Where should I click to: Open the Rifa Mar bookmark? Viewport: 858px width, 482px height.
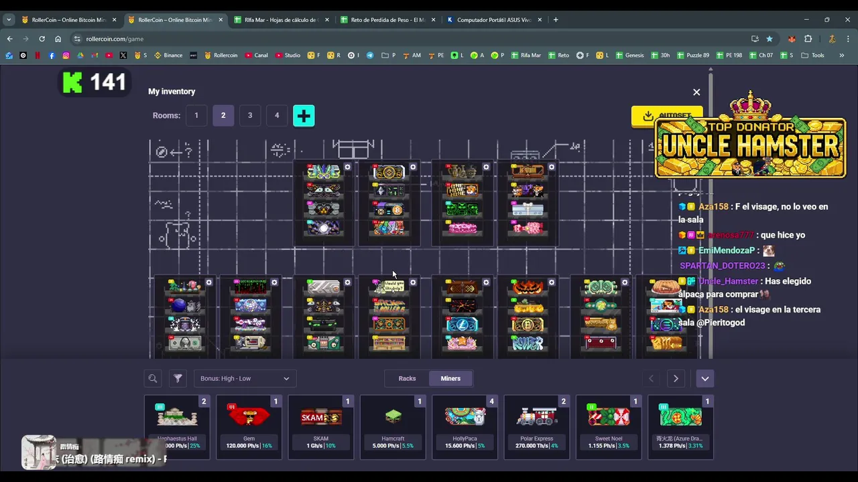pos(526,55)
